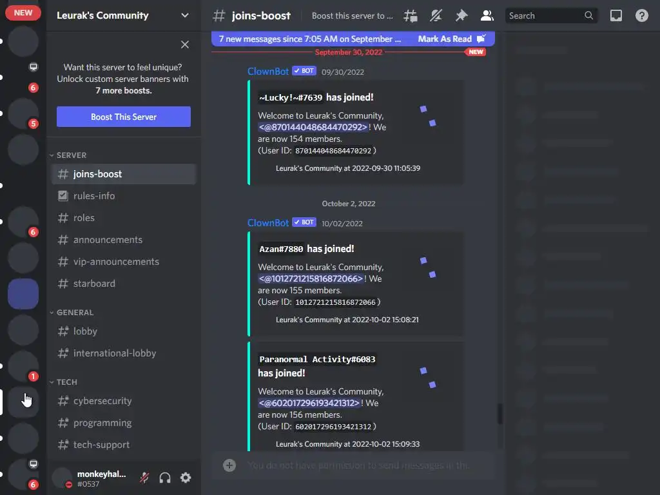Click the chat scrollbar thumb
The image size is (660, 495).
tap(500, 414)
